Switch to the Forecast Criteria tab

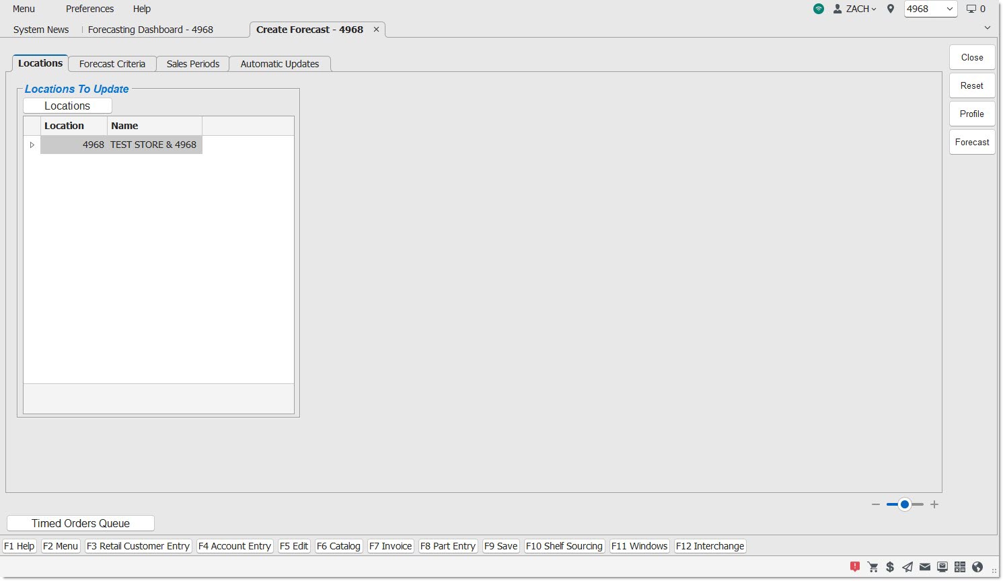(112, 64)
